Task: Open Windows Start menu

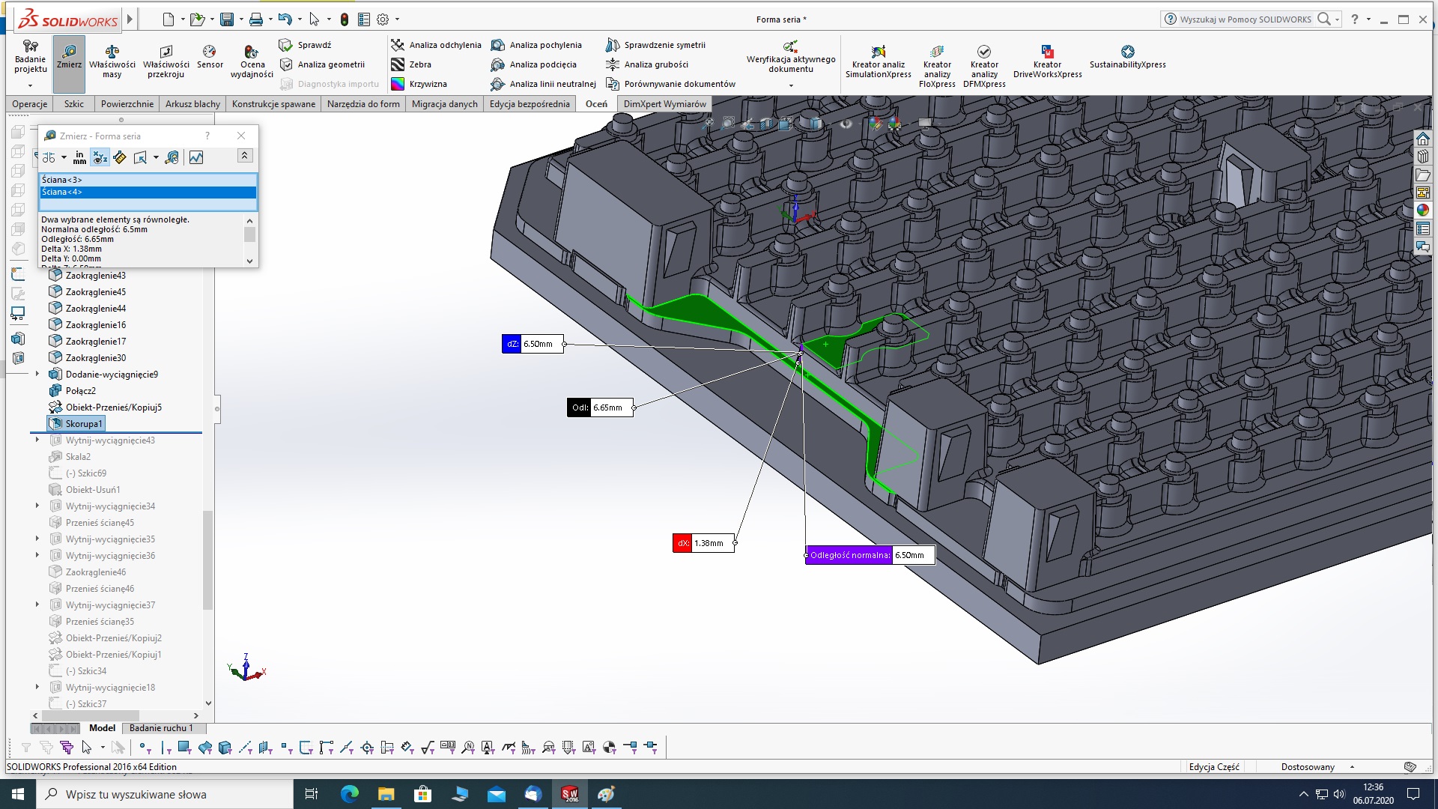Action: click(x=18, y=794)
